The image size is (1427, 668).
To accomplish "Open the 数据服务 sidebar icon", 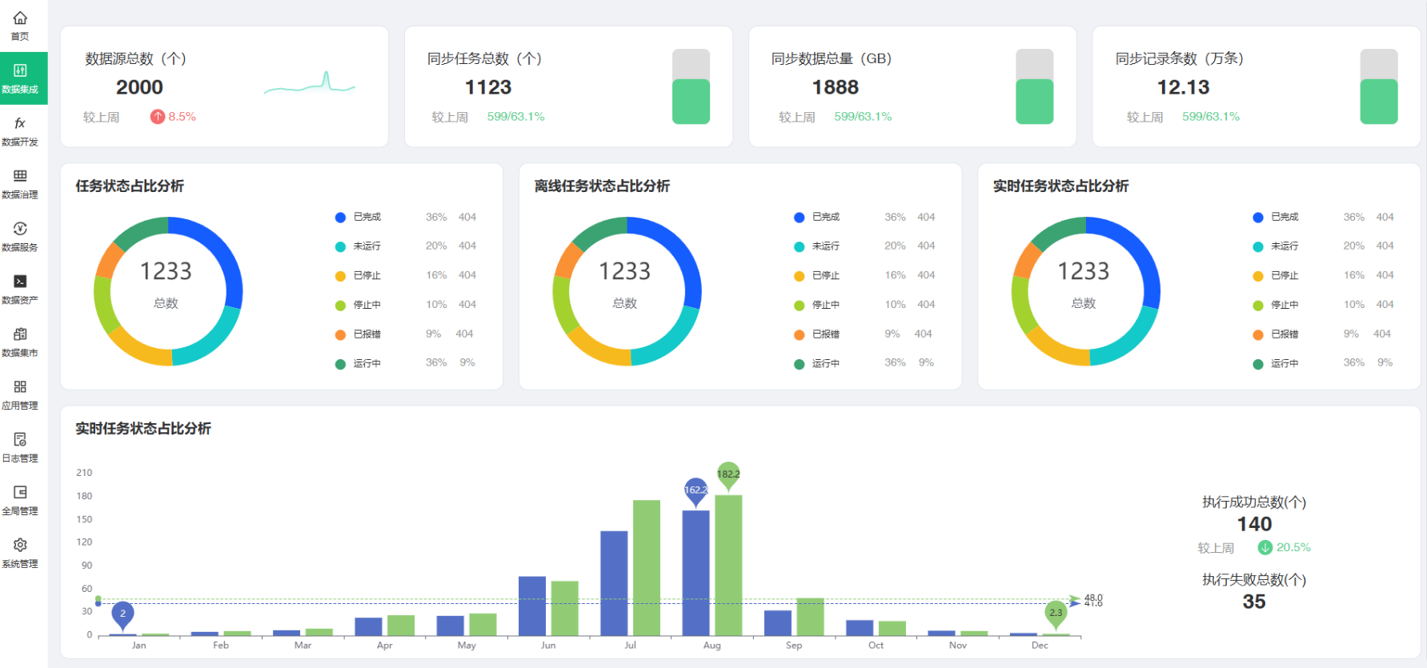I will tap(20, 229).
